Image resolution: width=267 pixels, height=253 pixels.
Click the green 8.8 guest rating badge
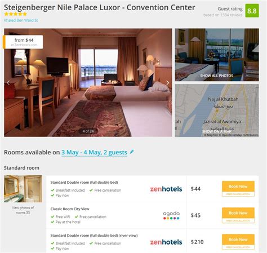[x=252, y=11]
